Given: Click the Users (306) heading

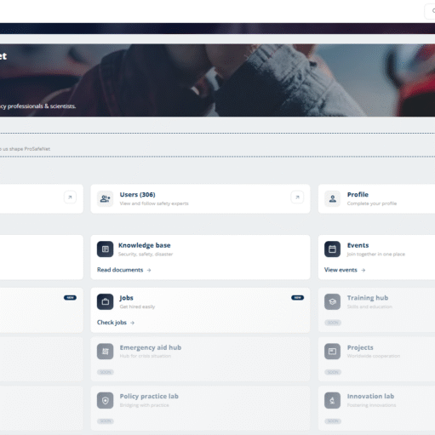Looking at the screenshot, I should coord(137,195).
